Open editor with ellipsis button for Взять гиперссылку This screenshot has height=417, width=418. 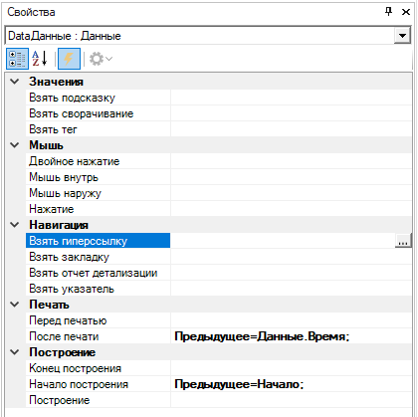[x=403, y=241]
